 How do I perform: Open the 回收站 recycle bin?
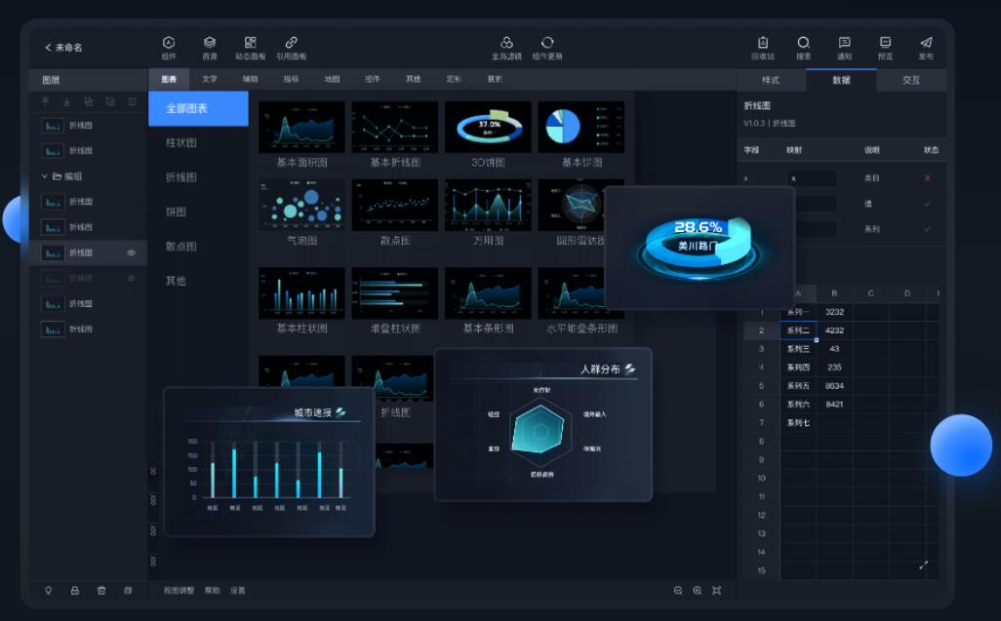(763, 43)
